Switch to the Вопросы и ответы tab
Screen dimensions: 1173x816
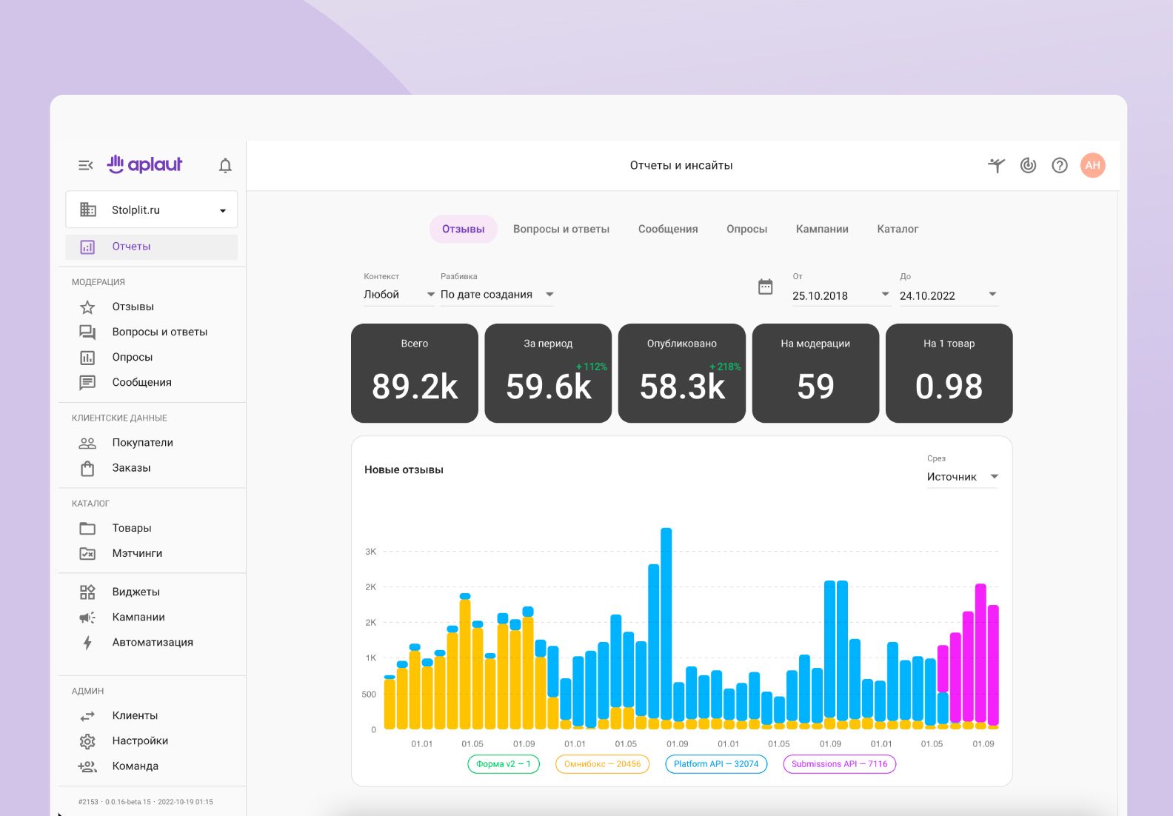pyautogui.click(x=561, y=230)
